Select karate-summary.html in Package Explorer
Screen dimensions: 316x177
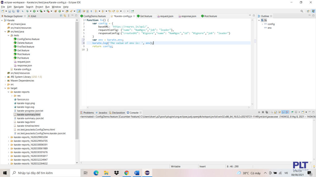coord(29,115)
